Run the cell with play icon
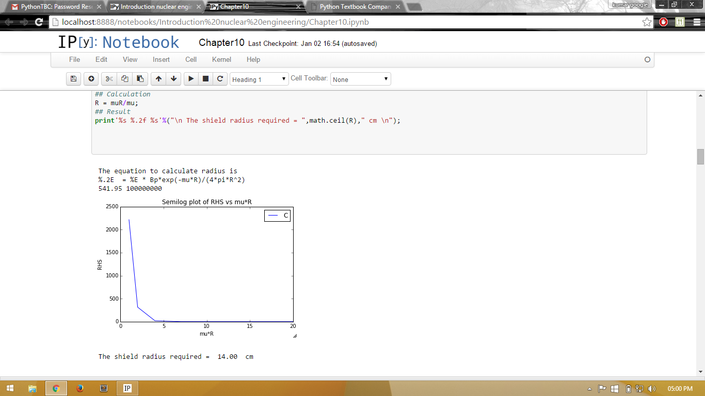The height and width of the screenshot is (396, 705). point(191,79)
